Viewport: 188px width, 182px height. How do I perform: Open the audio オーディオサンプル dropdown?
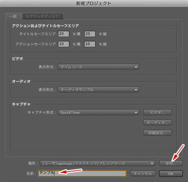coord(99,90)
